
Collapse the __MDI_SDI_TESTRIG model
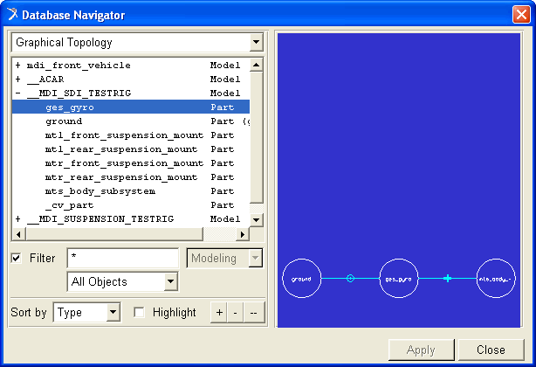click(17, 93)
